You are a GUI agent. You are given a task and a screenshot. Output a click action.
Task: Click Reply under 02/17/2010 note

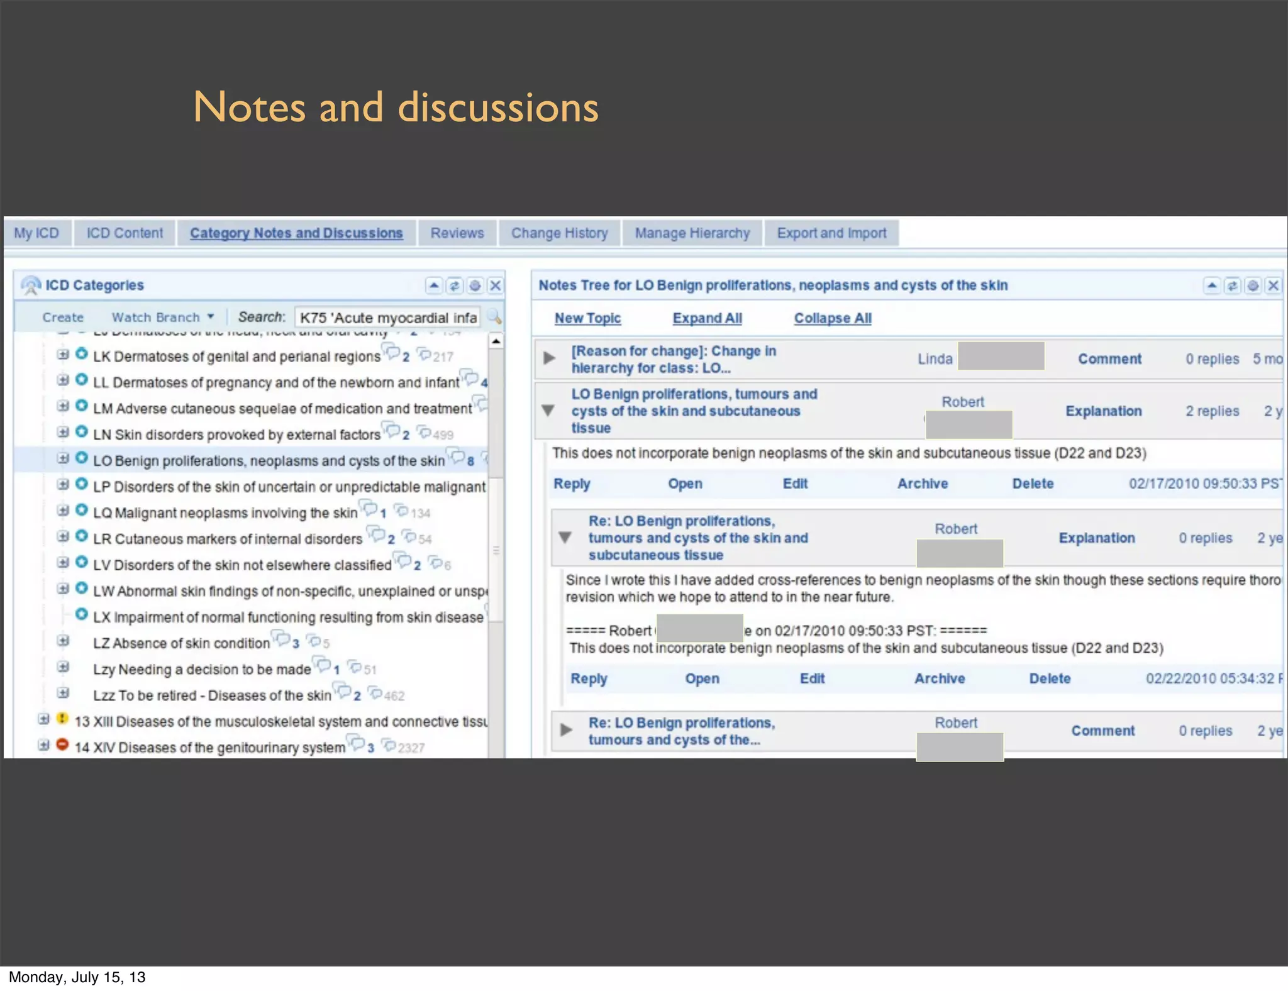click(x=572, y=484)
